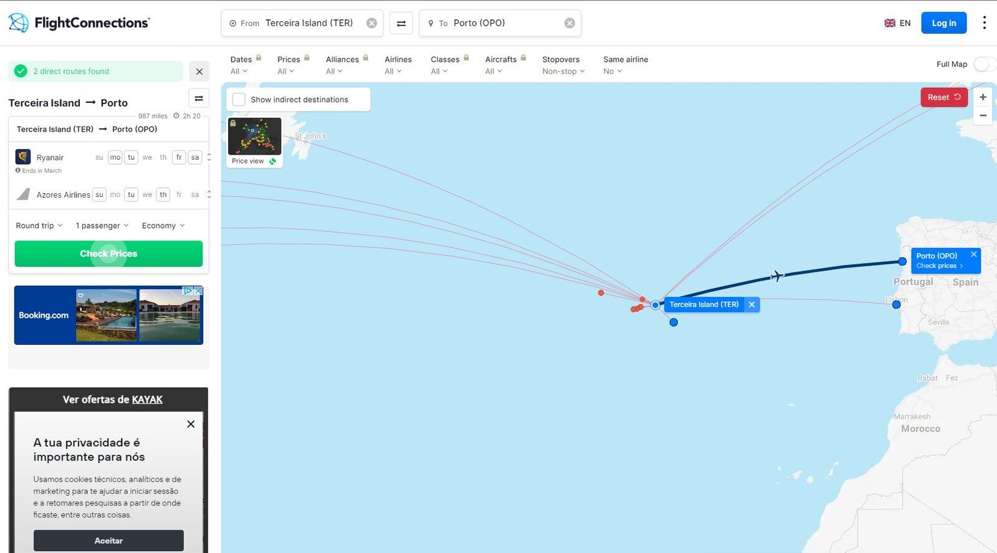Open the Economy class dropdown

[163, 226]
